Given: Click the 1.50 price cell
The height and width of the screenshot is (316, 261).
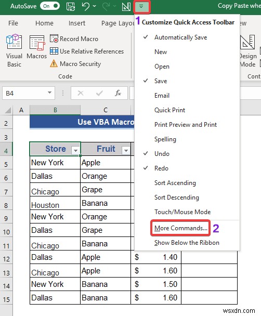Looking at the screenshot, I should click(x=156, y=284).
